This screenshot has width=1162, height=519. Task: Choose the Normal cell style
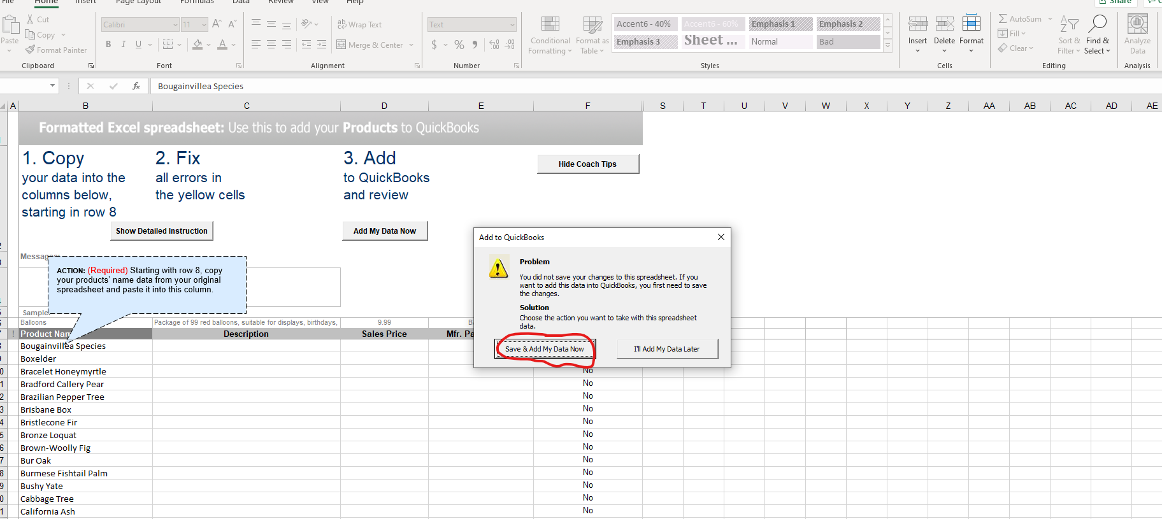(780, 42)
